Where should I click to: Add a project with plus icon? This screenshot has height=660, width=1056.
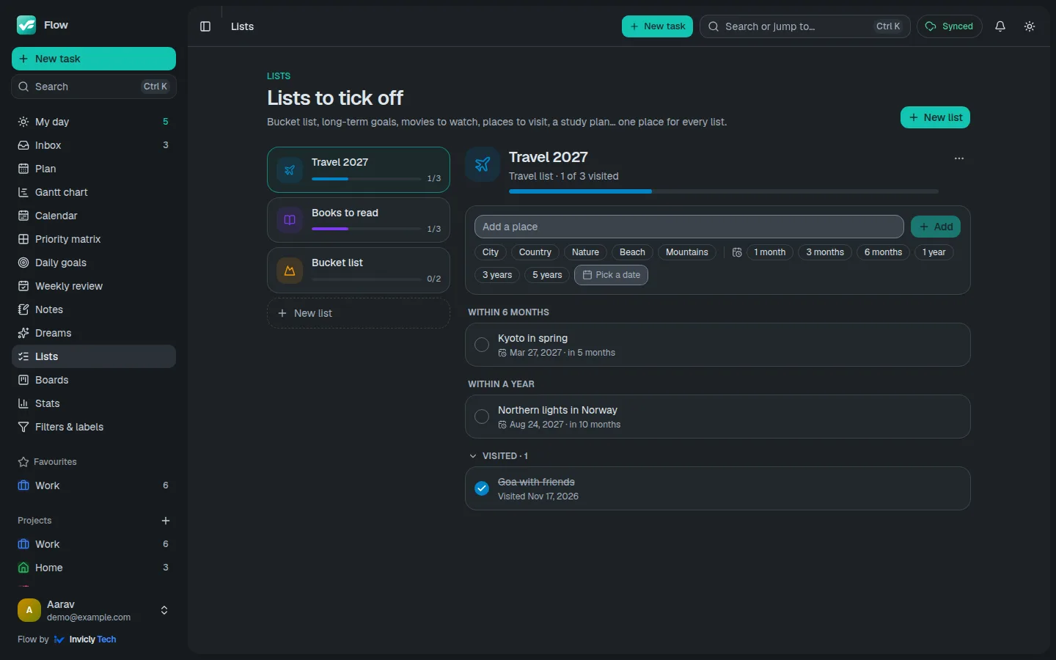tap(166, 521)
